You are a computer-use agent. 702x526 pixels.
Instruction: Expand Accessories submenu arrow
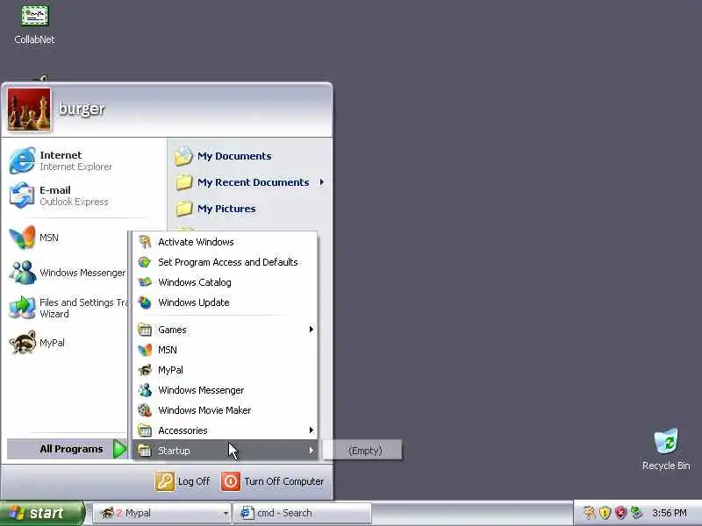tap(311, 430)
